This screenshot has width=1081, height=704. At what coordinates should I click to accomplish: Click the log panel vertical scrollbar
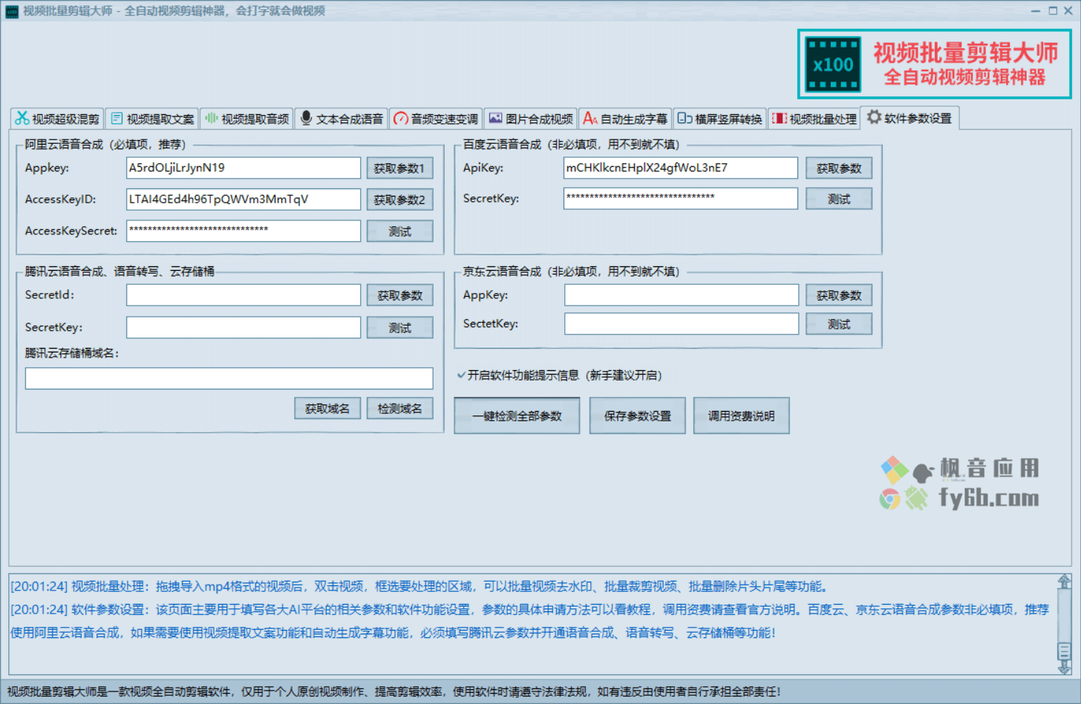tap(1064, 624)
